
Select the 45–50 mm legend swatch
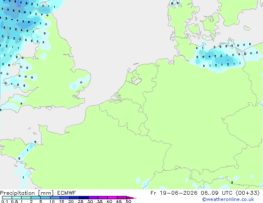pos(122,198)
